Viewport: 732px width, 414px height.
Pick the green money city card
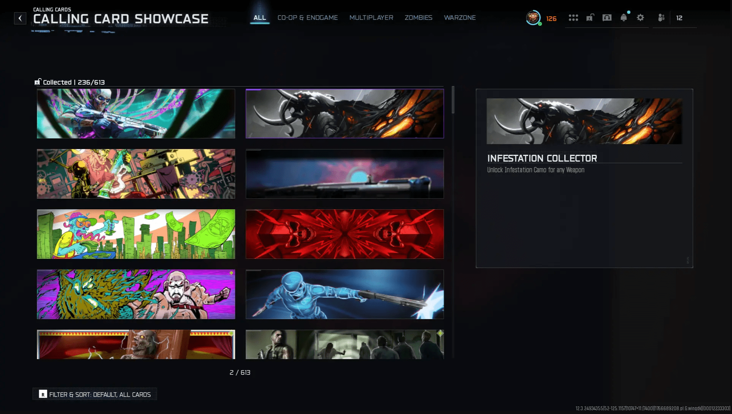point(136,234)
